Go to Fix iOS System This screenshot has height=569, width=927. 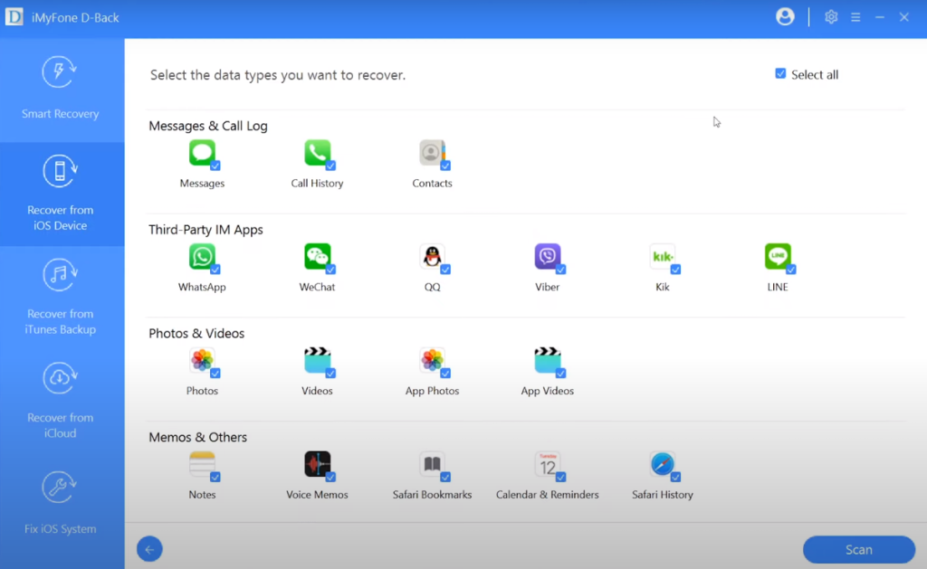pyautogui.click(x=61, y=504)
